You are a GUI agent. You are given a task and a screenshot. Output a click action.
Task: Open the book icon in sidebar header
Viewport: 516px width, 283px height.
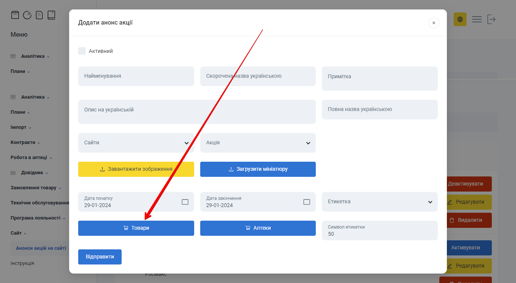(51, 15)
